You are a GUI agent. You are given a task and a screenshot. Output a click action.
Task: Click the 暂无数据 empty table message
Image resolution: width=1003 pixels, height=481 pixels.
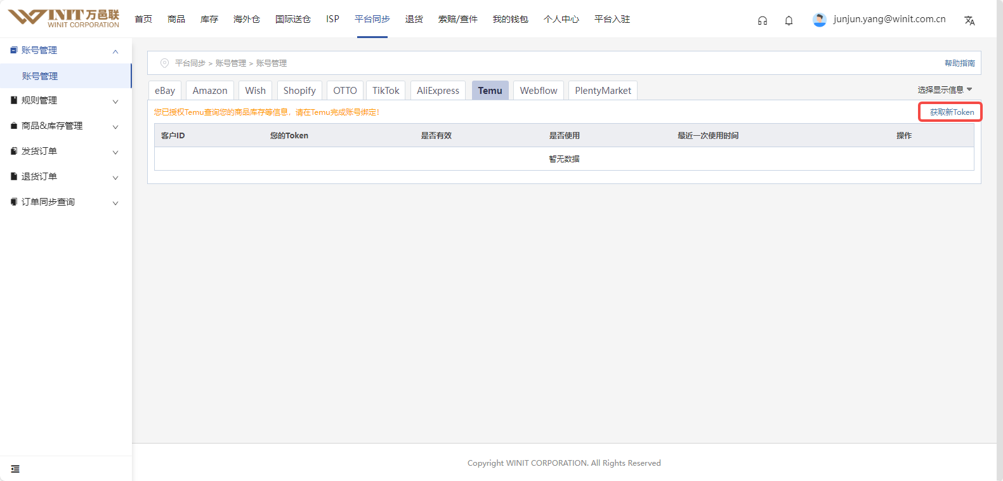pos(565,159)
